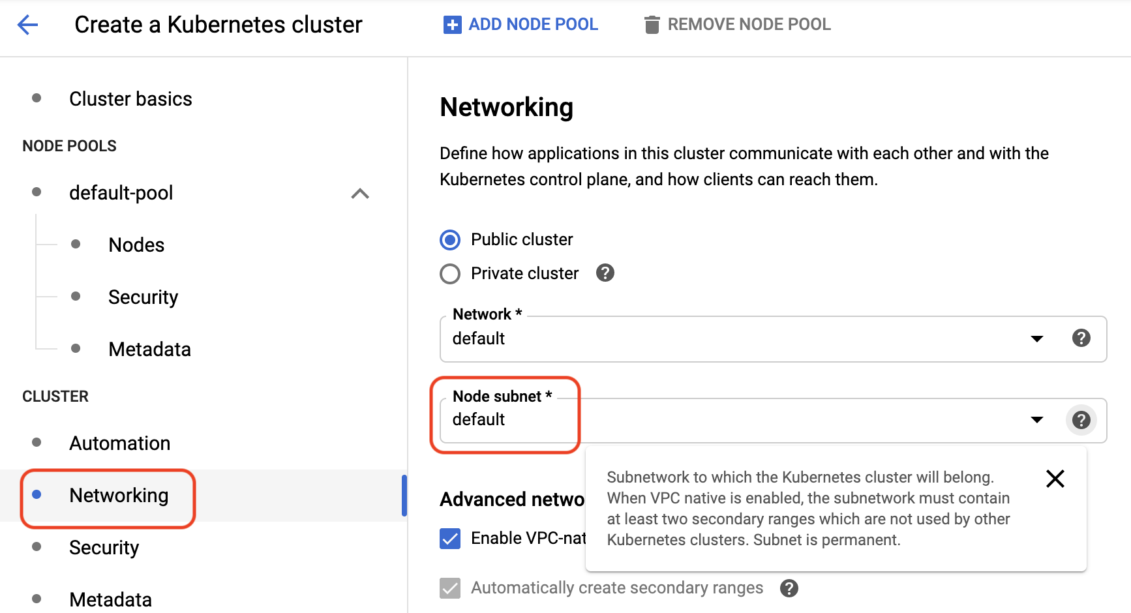This screenshot has width=1131, height=613.
Task: Go back using the left arrow icon
Action: tap(27, 25)
